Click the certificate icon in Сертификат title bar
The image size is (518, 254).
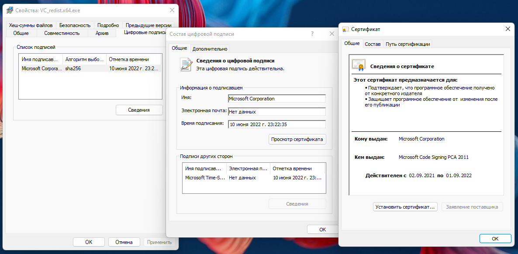[345, 29]
